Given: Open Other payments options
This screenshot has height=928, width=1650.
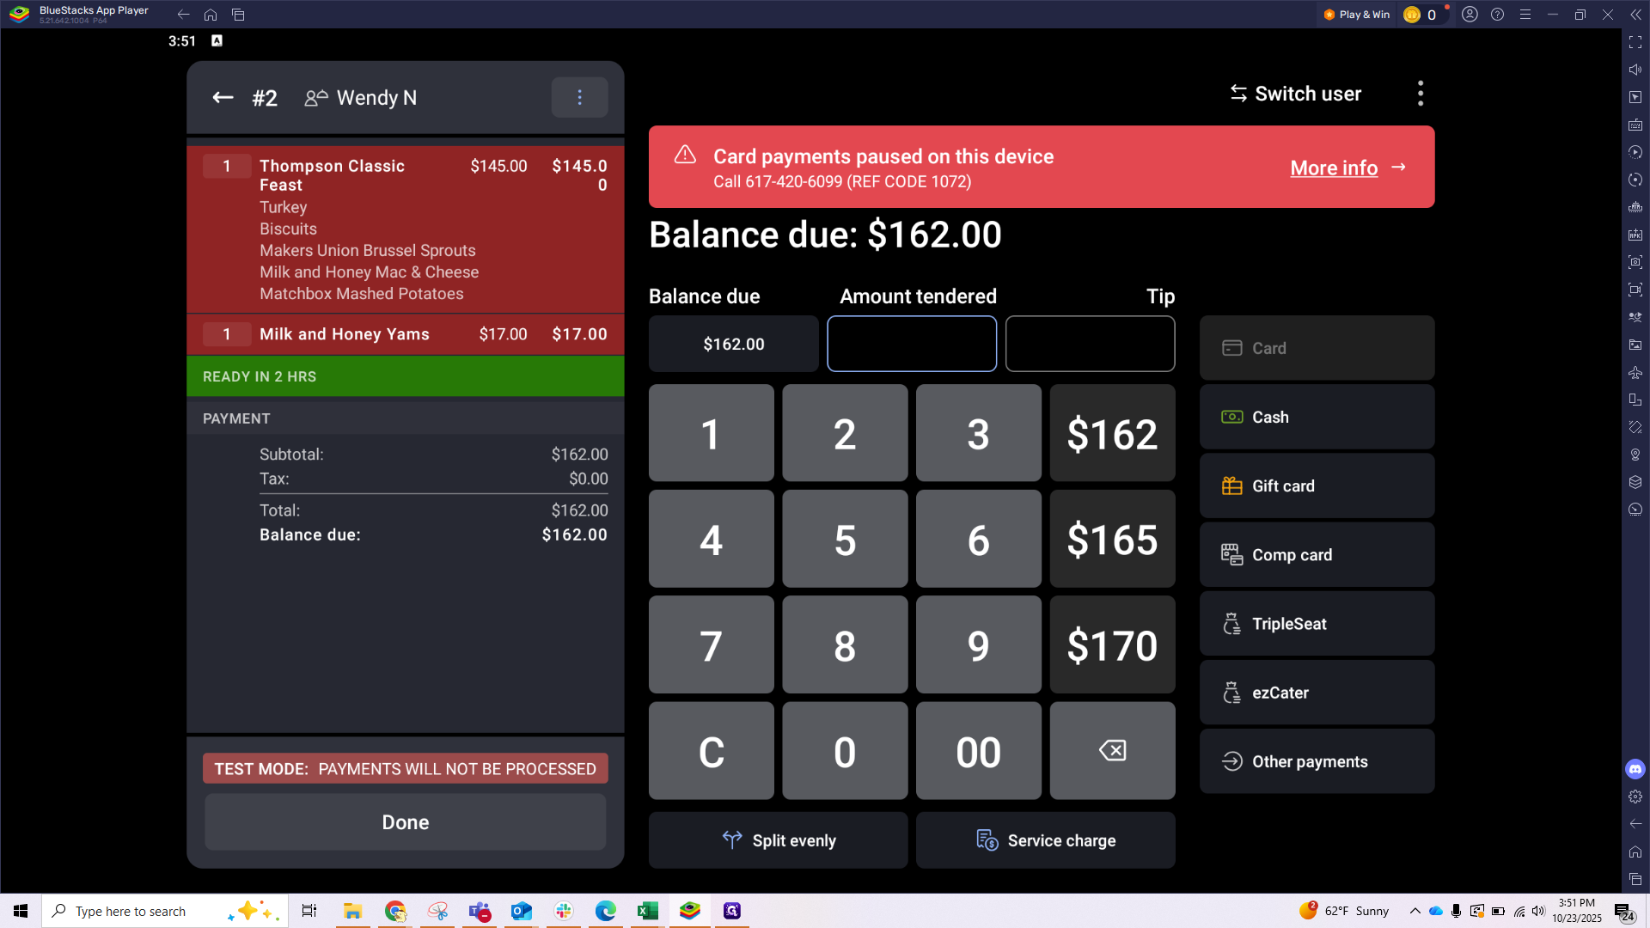Looking at the screenshot, I should pos(1317,761).
